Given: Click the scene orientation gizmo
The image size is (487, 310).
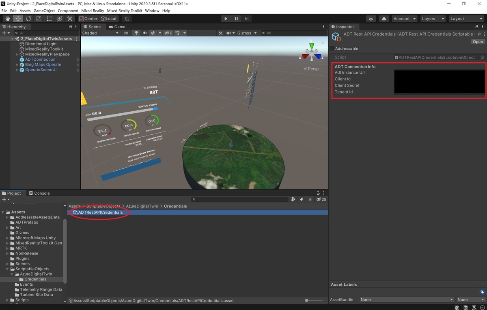Looking at the screenshot, I should [311, 53].
